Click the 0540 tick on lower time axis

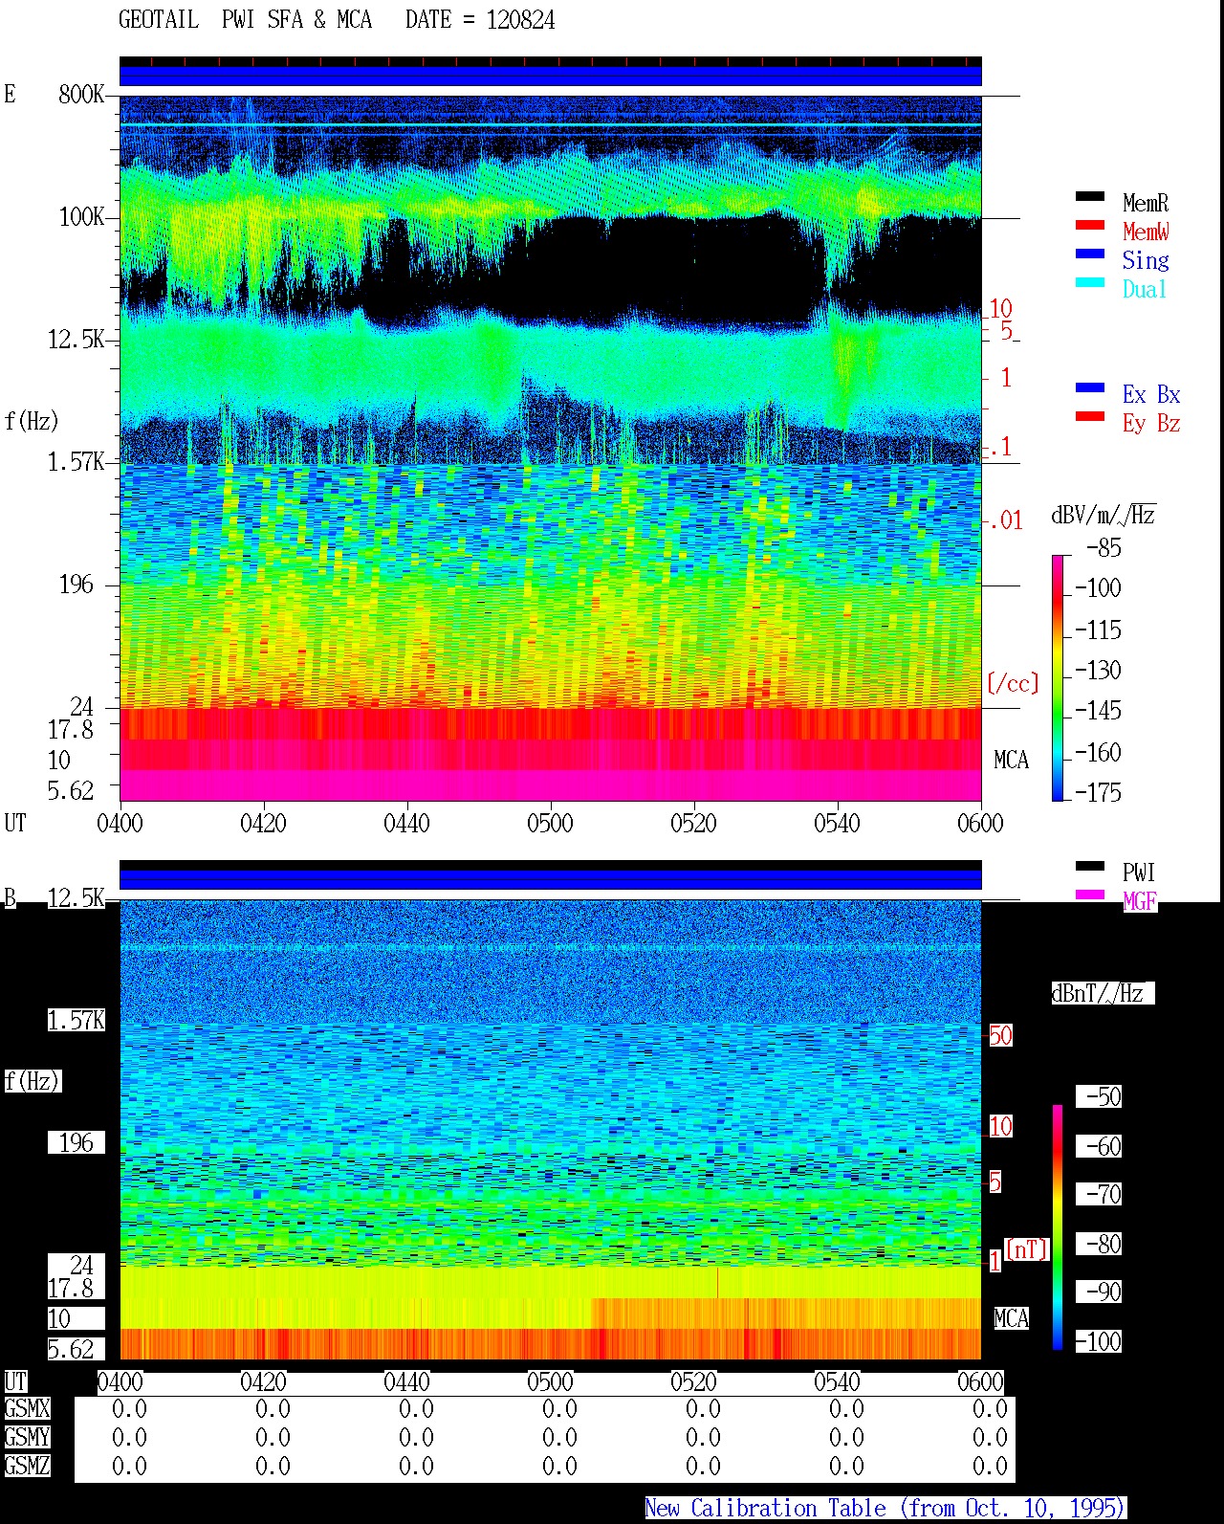pos(837,1381)
